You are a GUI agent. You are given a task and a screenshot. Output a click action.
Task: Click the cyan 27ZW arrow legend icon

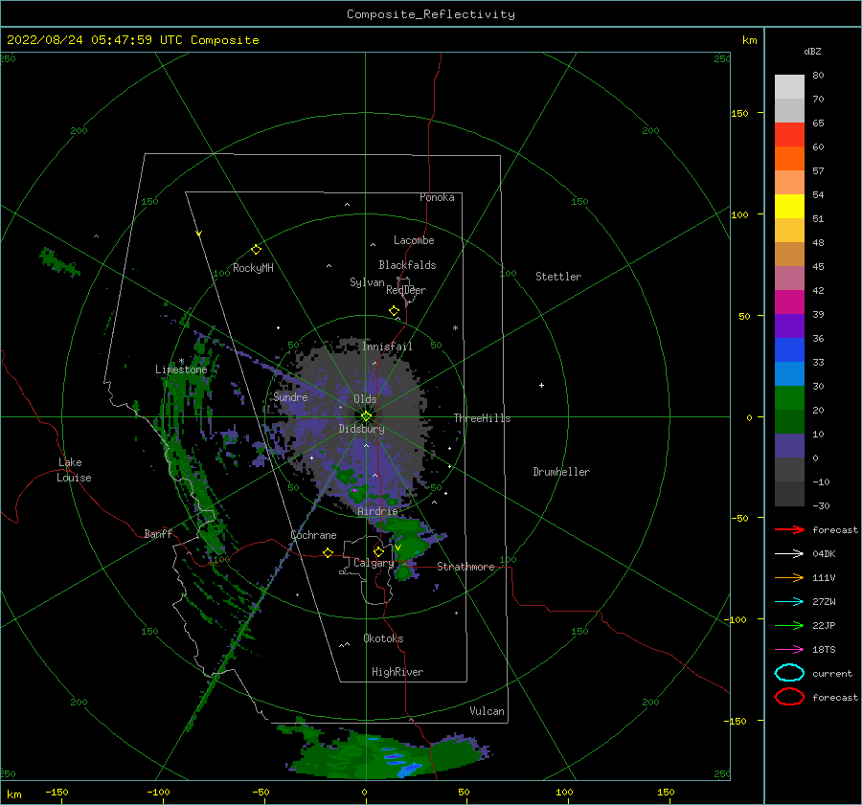(x=789, y=602)
